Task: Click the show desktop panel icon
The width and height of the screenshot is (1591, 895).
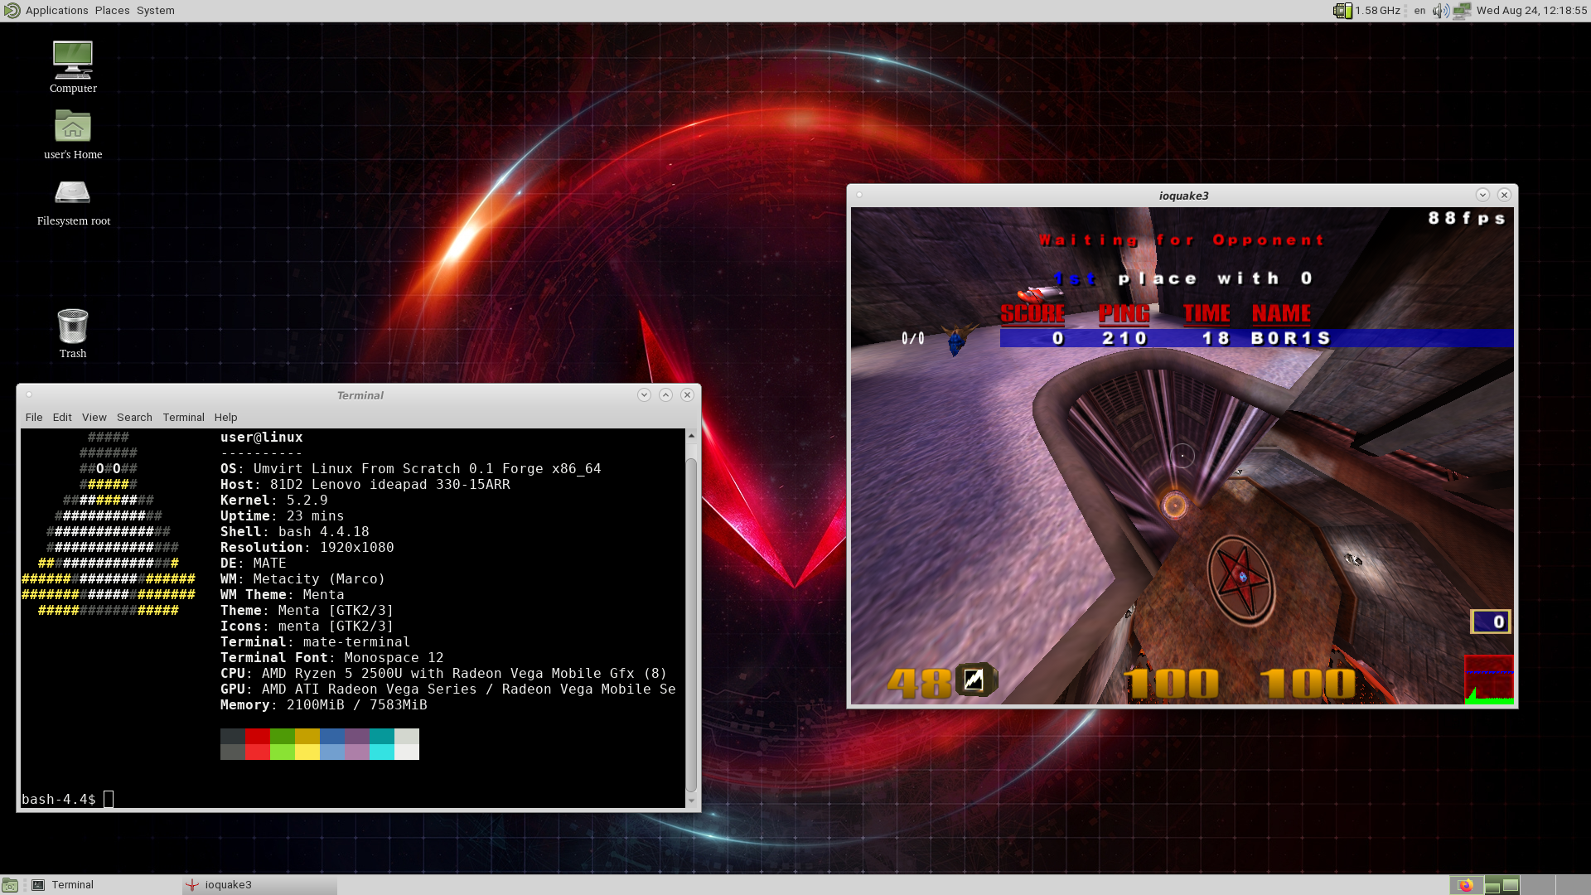Action: [10, 885]
